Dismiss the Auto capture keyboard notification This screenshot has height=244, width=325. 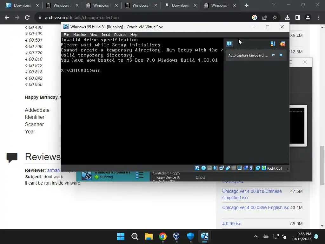[281, 55]
